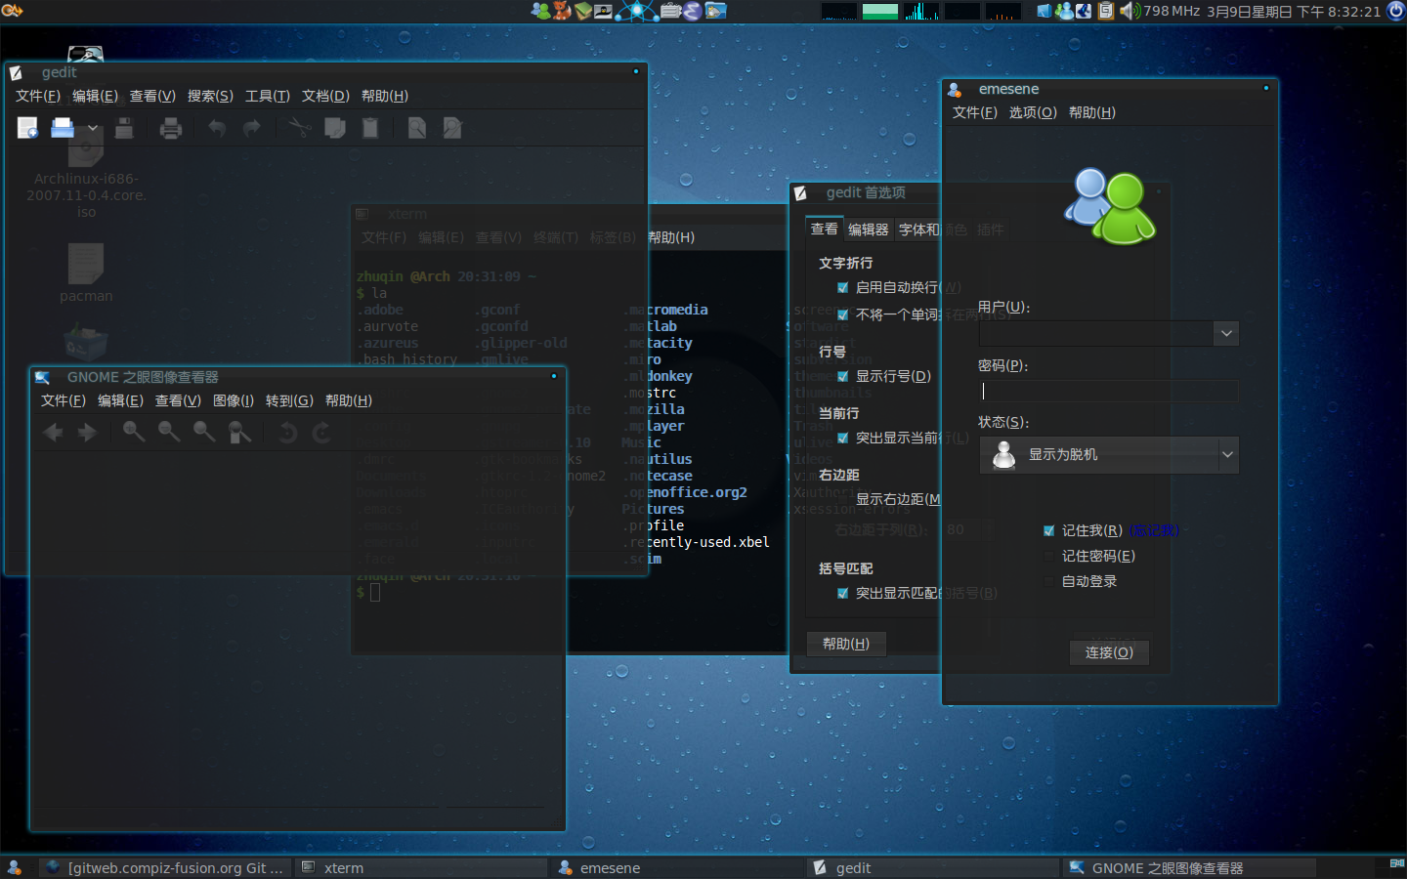Open gedit 工具(T) menu
Image resolution: width=1407 pixels, height=879 pixels.
coord(267,96)
